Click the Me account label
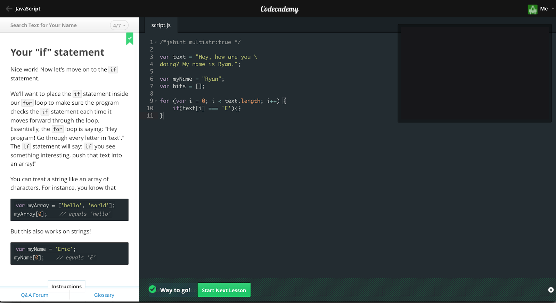 tap(544, 9)
